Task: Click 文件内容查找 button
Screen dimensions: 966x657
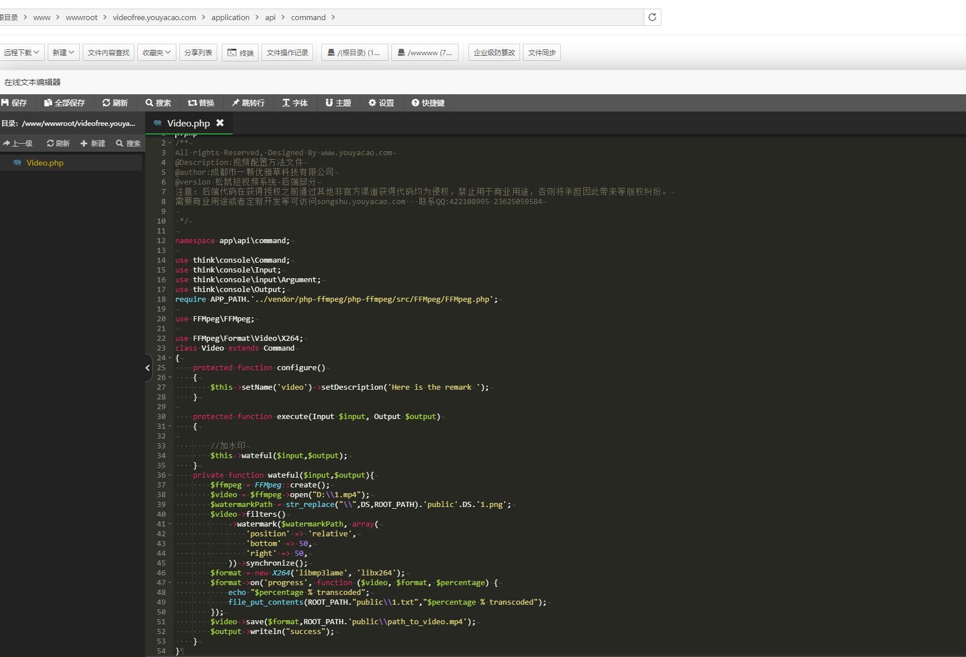Action: click(109, 52)
